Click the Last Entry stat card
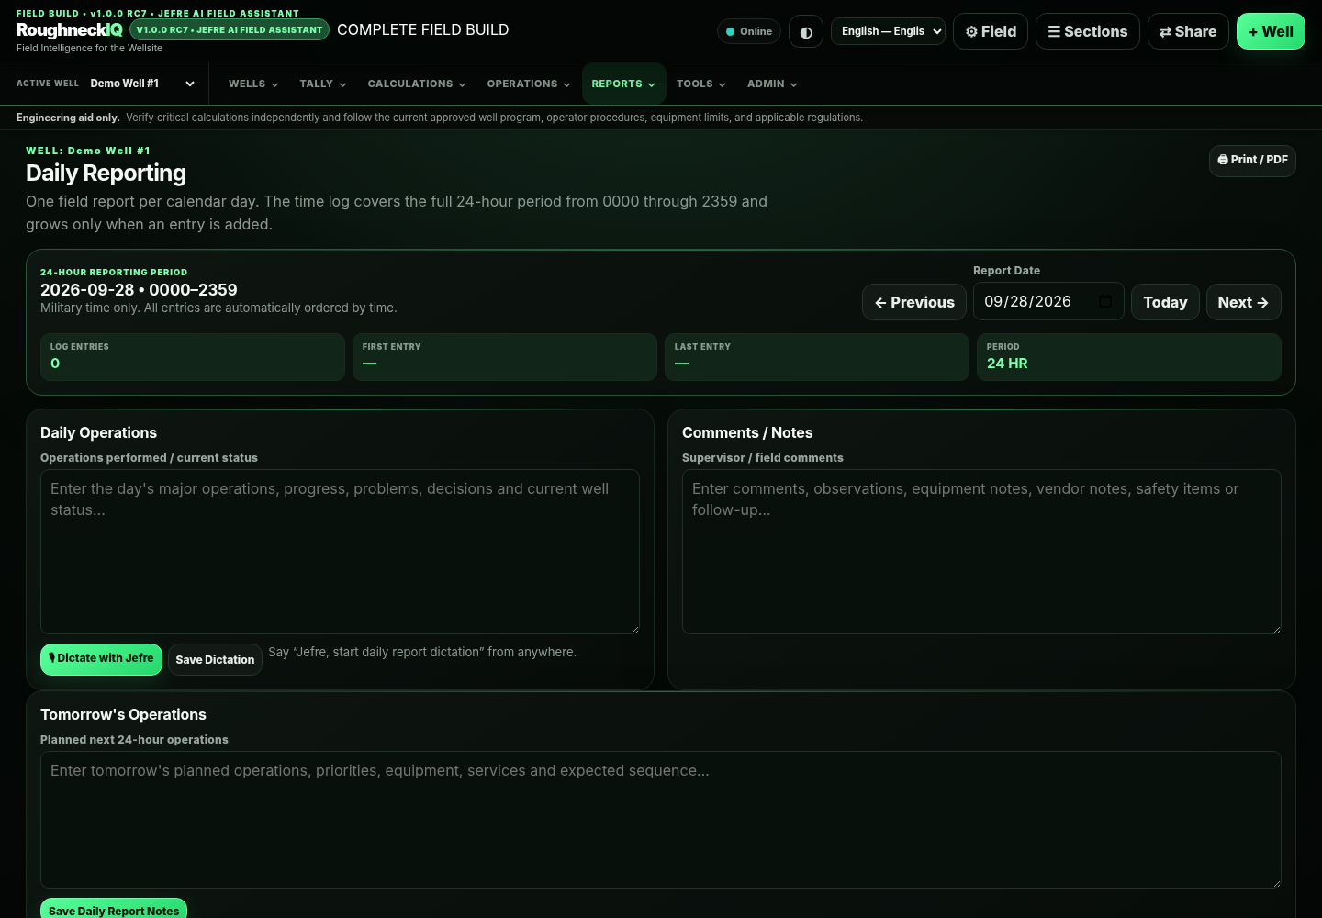 click(x=817, y=356)
